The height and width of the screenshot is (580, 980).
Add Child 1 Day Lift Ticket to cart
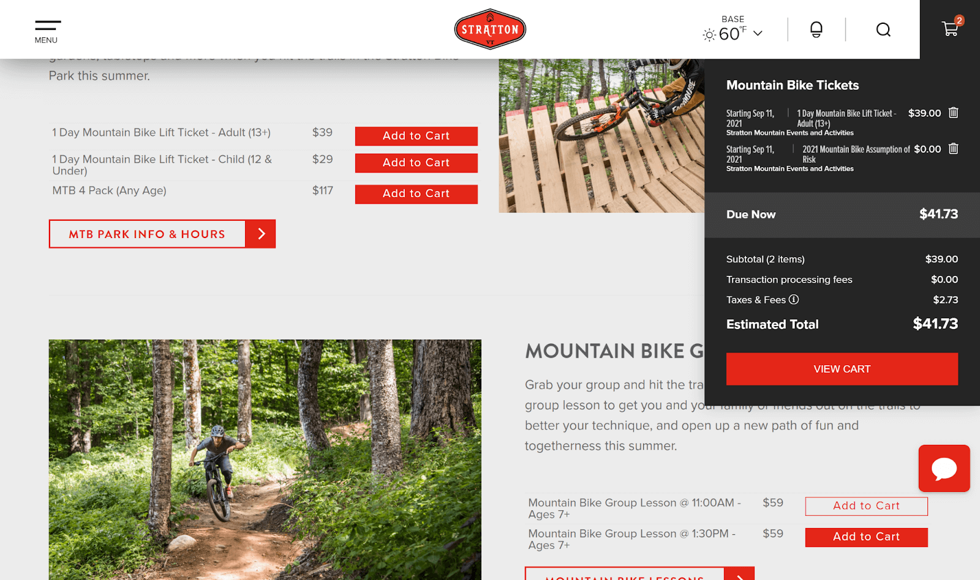coord(417,163)
